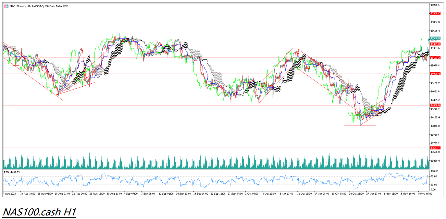
Task: Select the 15950.7 red price label
Action: coord(435,13)
